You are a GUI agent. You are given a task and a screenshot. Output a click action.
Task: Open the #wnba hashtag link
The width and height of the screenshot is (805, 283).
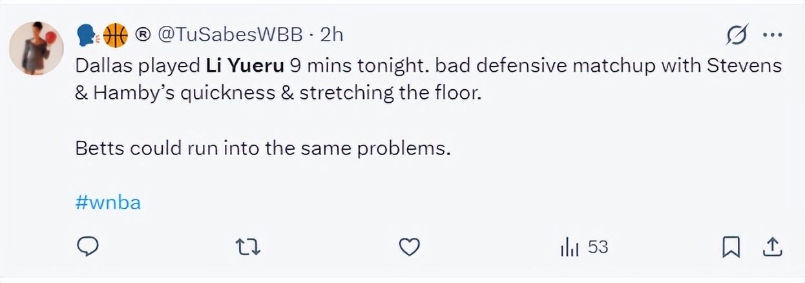(108, 203)
